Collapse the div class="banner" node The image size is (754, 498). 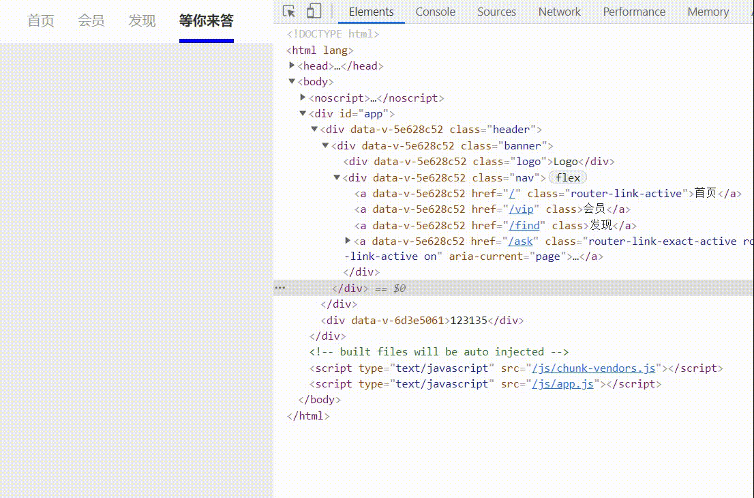pyautogui.click(x=326, y=145)
